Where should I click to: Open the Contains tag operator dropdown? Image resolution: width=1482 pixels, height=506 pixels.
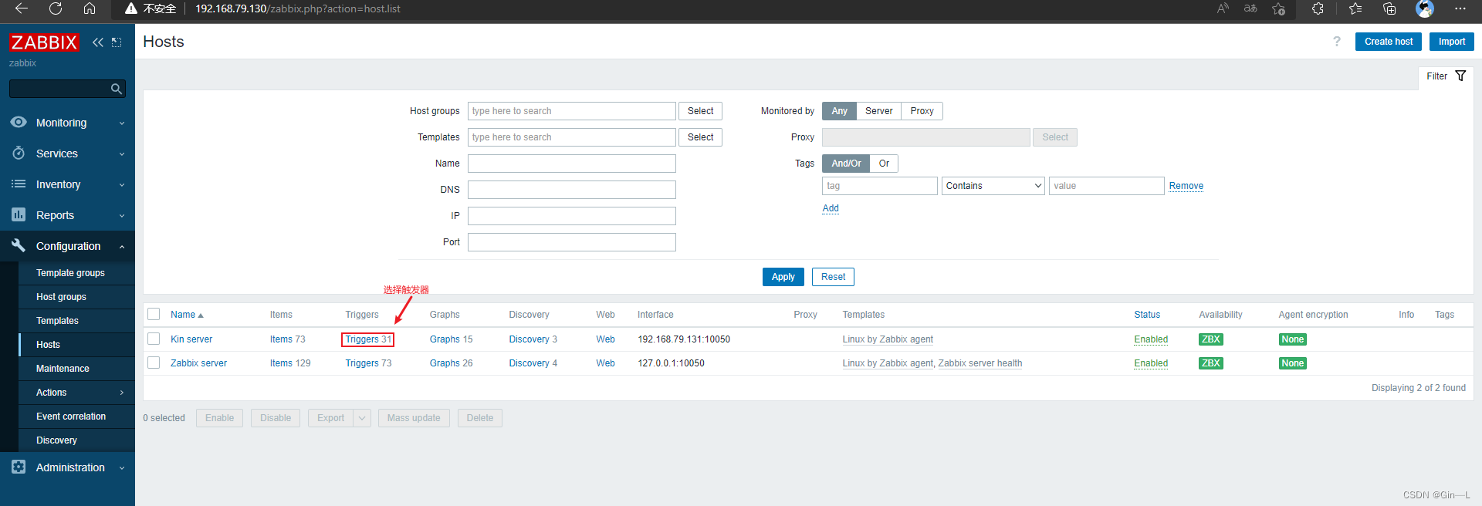tap(993, 186)
